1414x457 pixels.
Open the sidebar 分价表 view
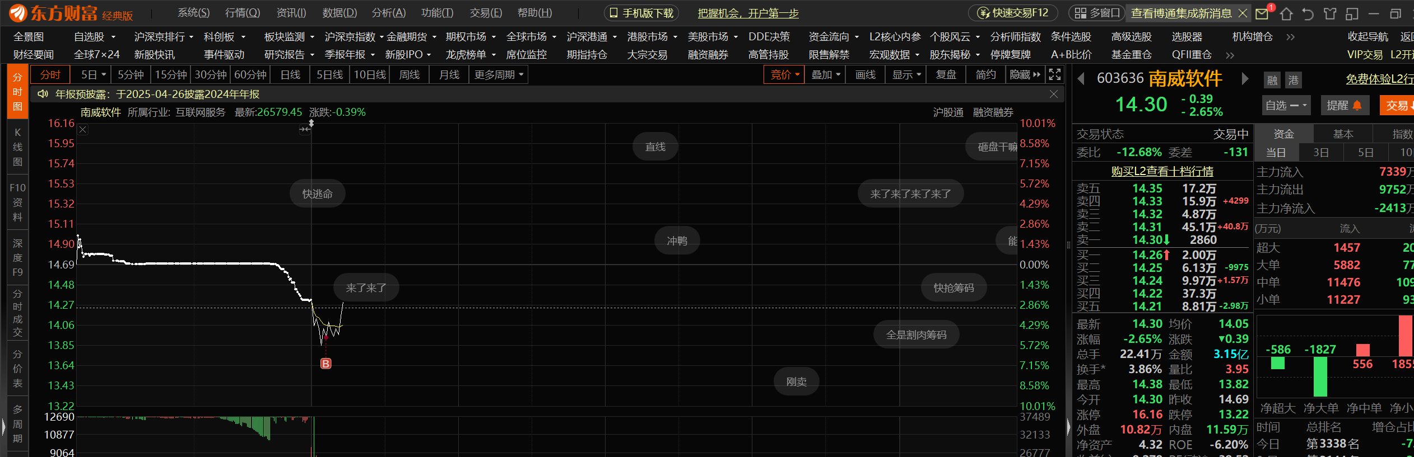tap(17, 369)
